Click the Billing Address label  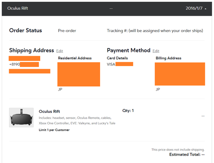[x=169, y=58]
